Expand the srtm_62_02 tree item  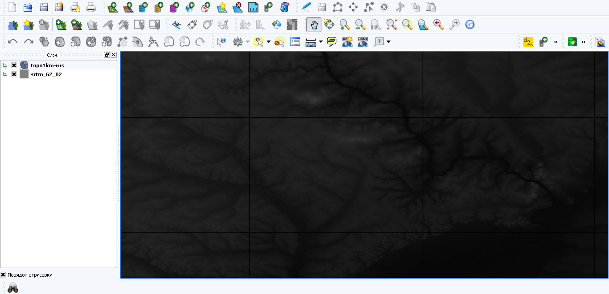click(x=4, y=74)
